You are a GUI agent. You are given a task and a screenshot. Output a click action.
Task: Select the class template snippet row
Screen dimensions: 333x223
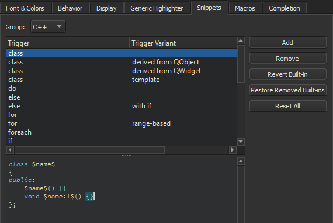[x=122, y=80]
